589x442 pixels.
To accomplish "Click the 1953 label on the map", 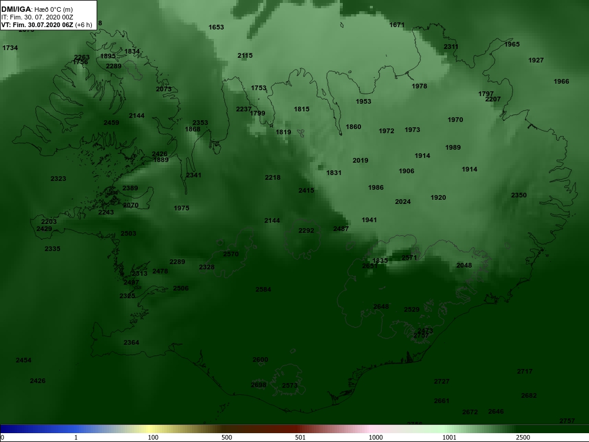I will pos(363,101).
